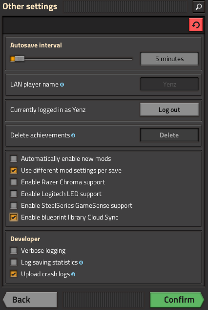Click the LAN player name info icon
The height and width of the screenshot is (310, 208).
[x=62, y=85]
